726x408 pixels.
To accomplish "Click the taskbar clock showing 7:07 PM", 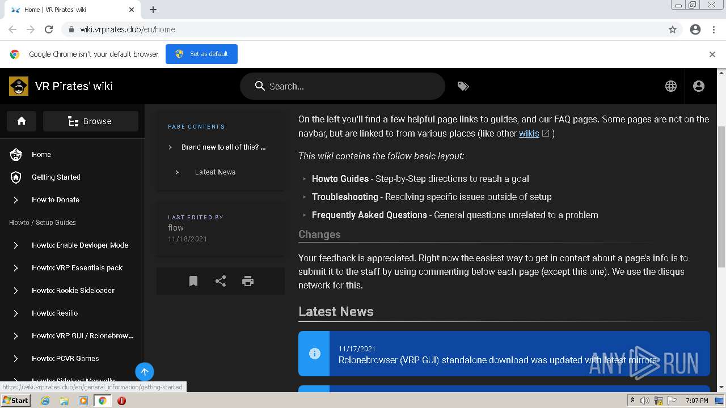I will click(697, 401).
